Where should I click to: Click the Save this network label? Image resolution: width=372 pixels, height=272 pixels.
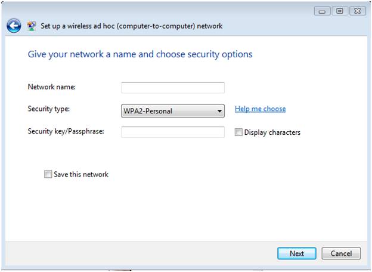click(81, 174)
